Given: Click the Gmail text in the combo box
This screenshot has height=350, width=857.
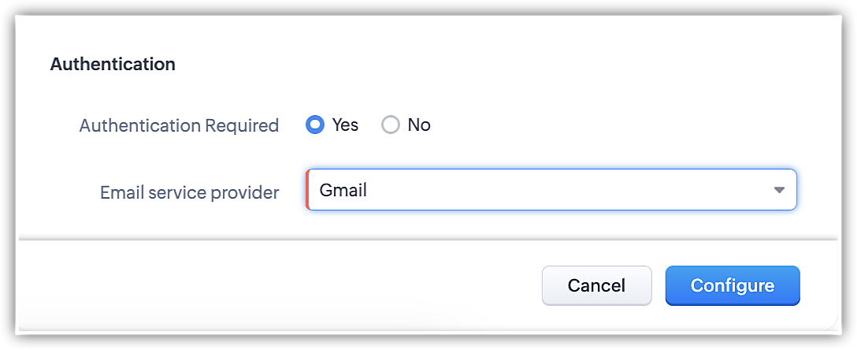Looking at the screenshot, I should coord(343,190).
